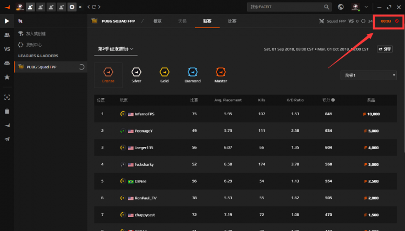Click the 10,000 prize cell

(372, 114)
